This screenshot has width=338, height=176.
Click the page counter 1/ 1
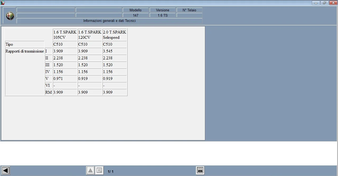point(111,172)
